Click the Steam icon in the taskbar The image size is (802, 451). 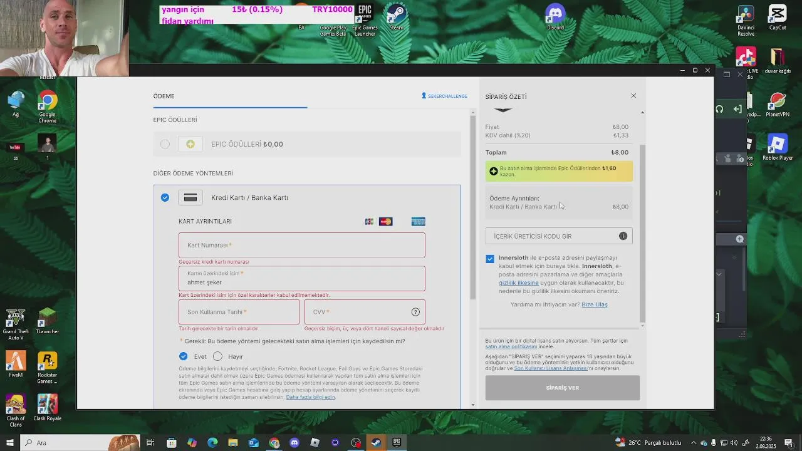pyautogui.click(x=376, y=443)
